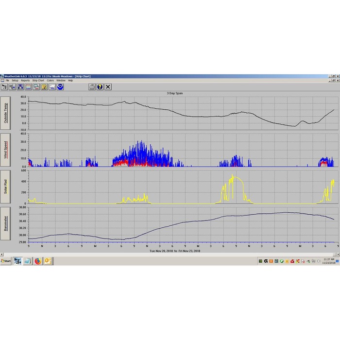Click the weather cloud toolbar icon
The image size is (340, 340).
[52, 87]
